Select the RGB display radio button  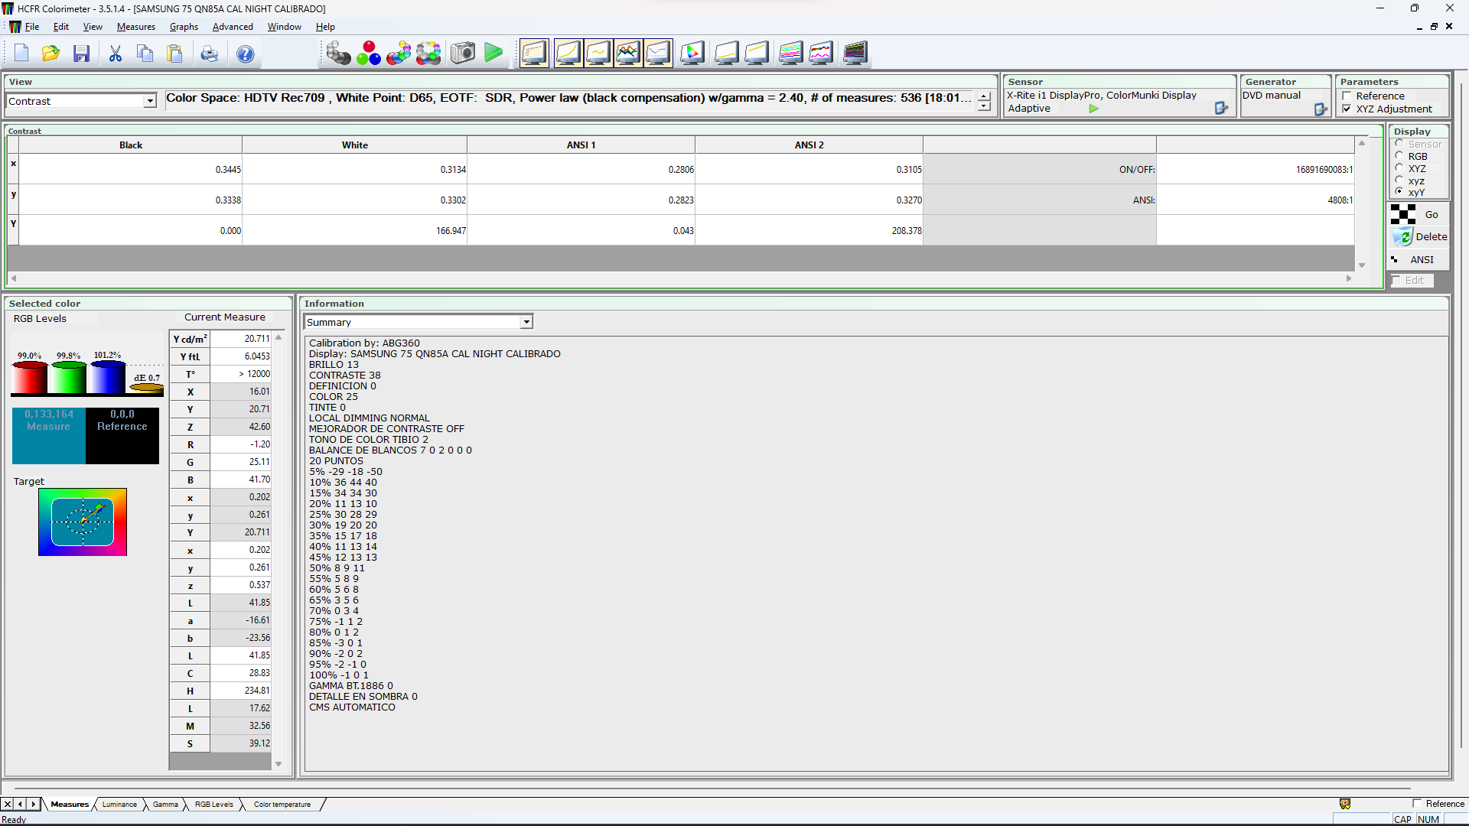coord(1399,156)
